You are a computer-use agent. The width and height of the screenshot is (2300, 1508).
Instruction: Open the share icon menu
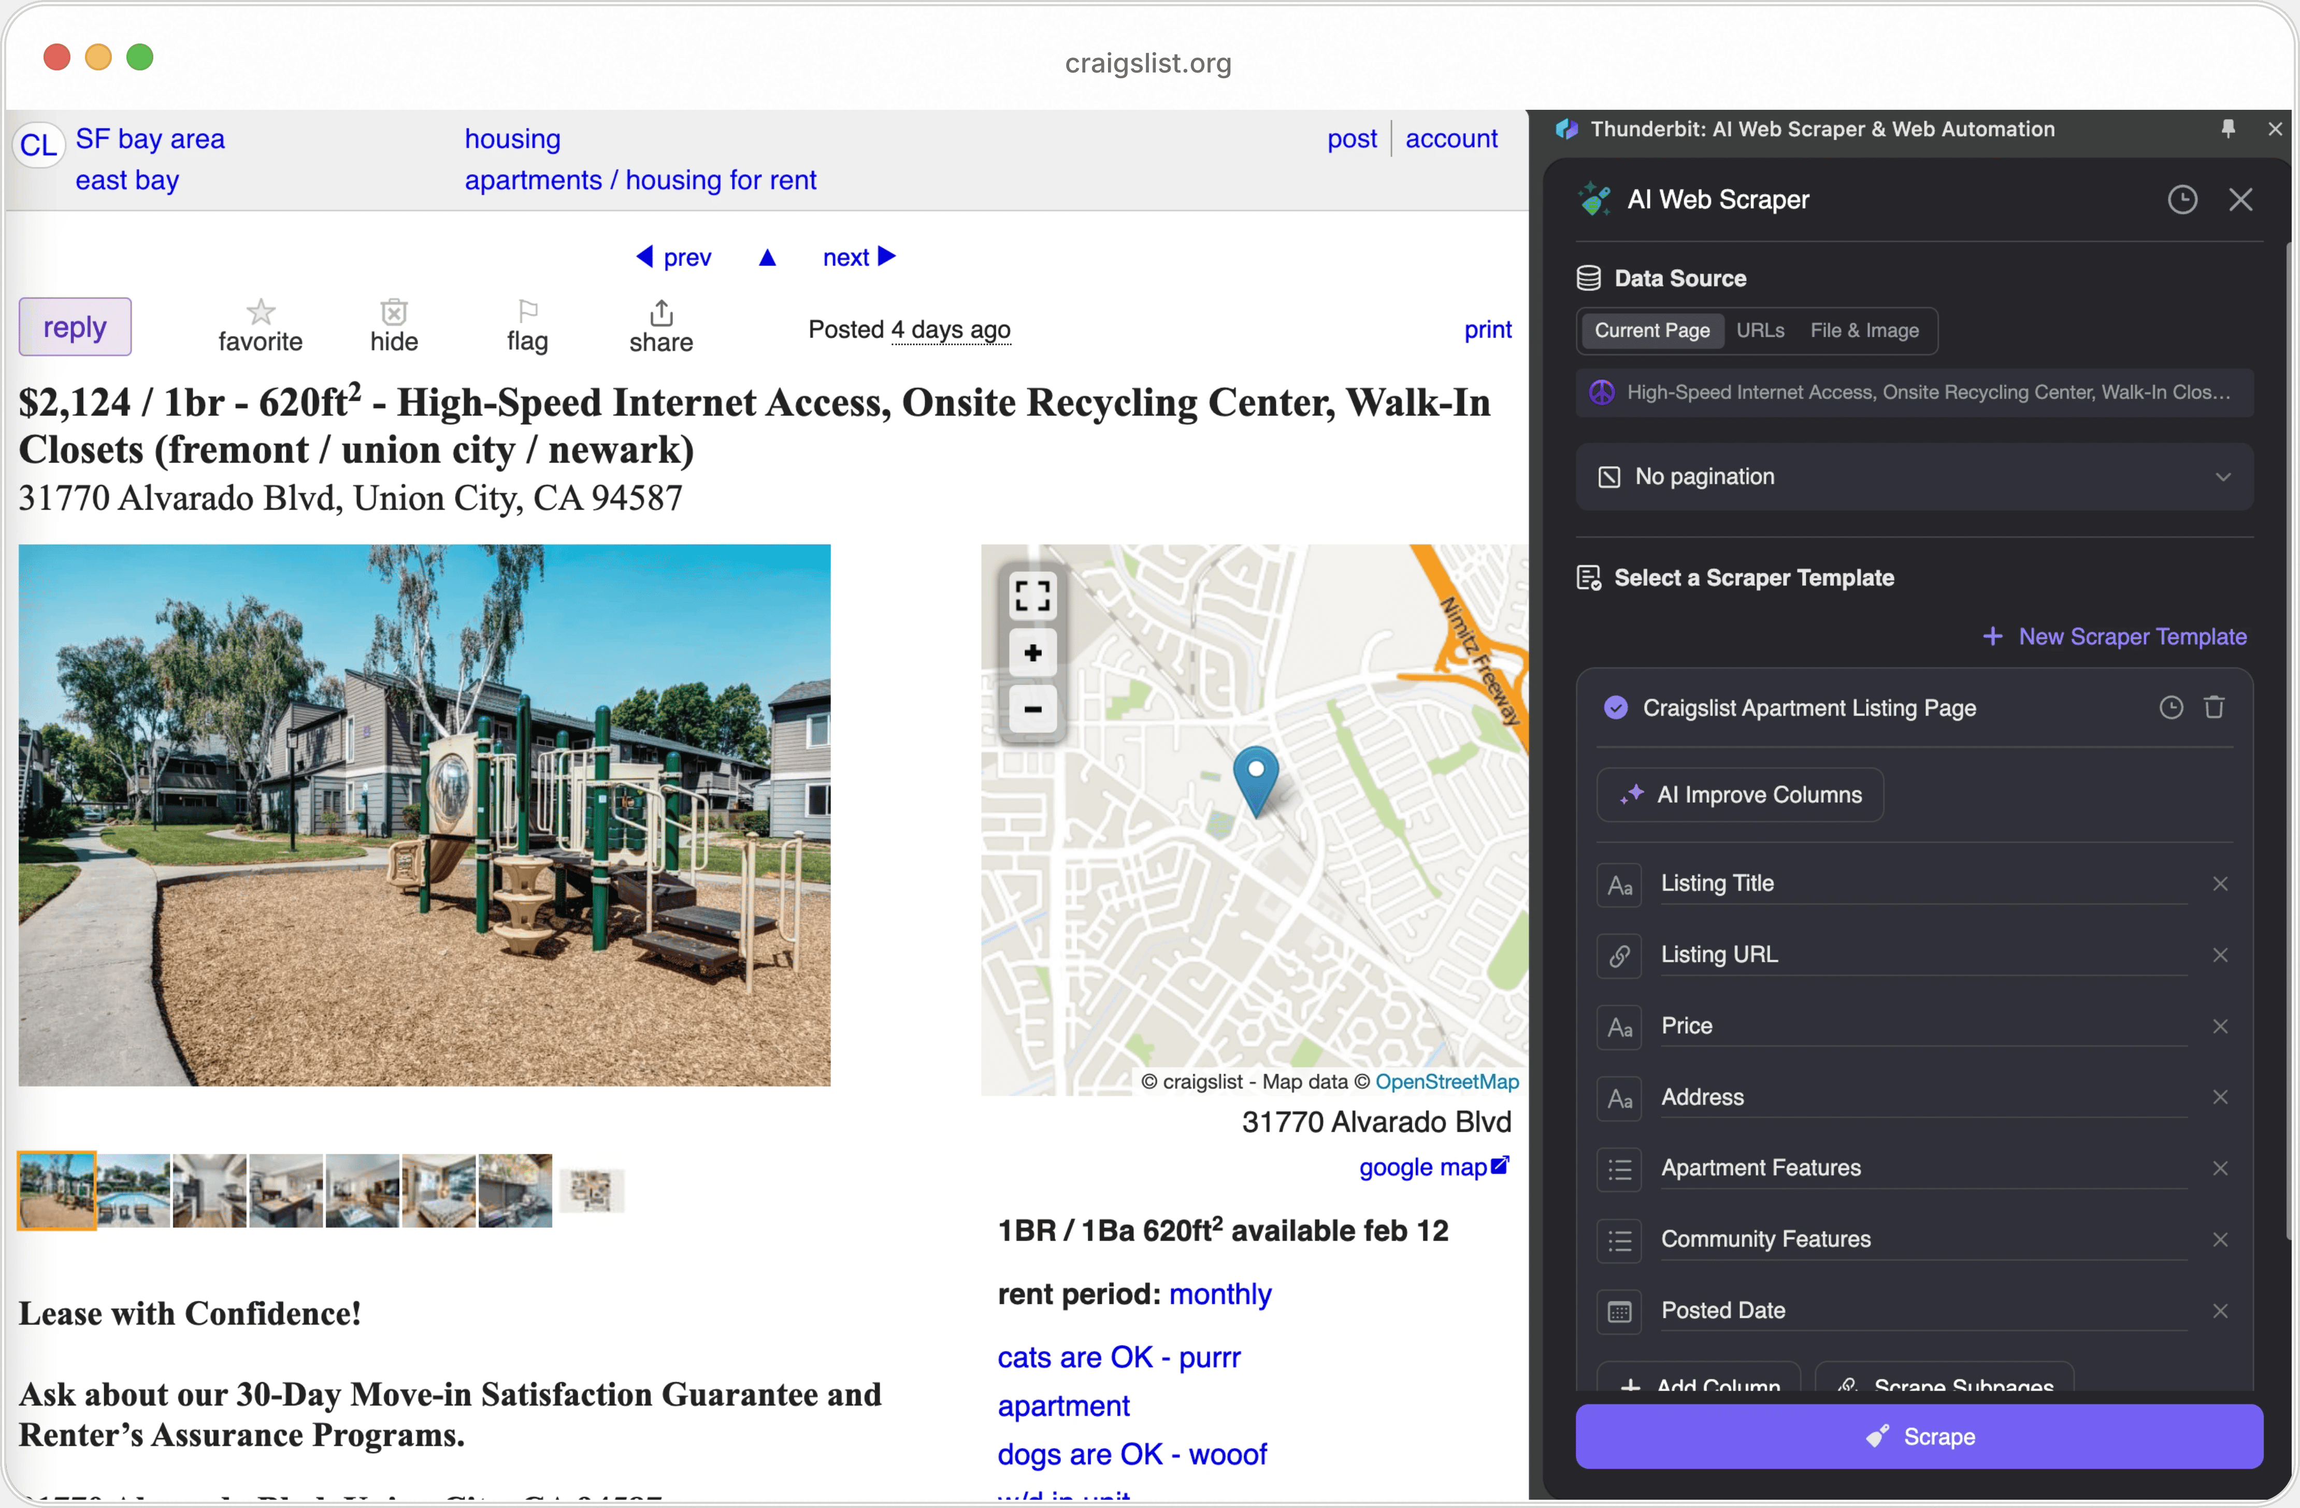pyautogui.click(x=661, y=313)
